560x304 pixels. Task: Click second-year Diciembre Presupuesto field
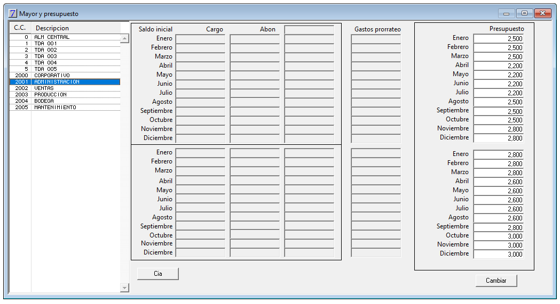498,254
